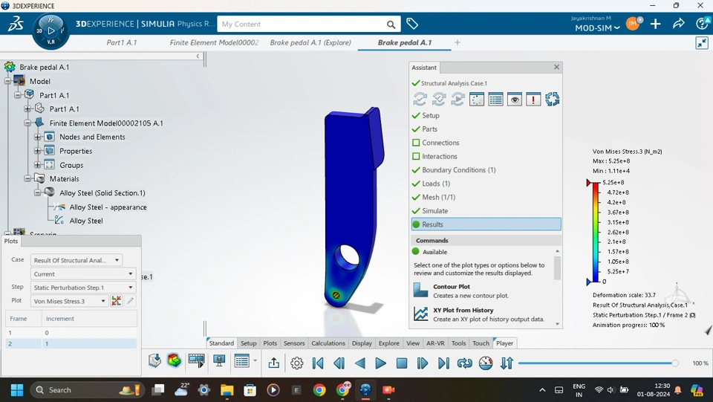Open the Sensors action bar tab
Screen dimensions: 713x402
pos(294,343)
